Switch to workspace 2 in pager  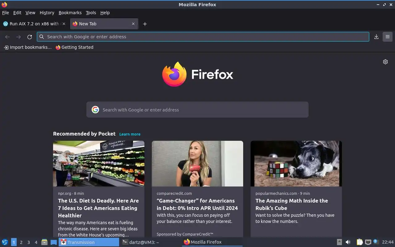21,242
